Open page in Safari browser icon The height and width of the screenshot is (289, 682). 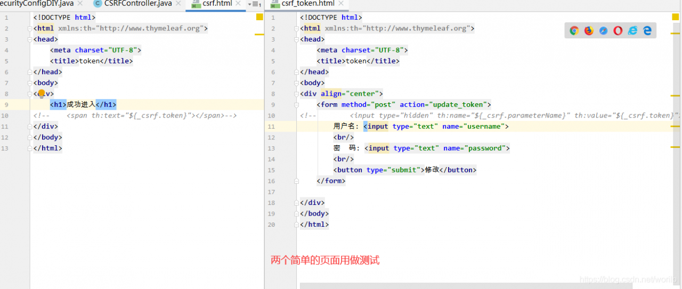[603, 31]
